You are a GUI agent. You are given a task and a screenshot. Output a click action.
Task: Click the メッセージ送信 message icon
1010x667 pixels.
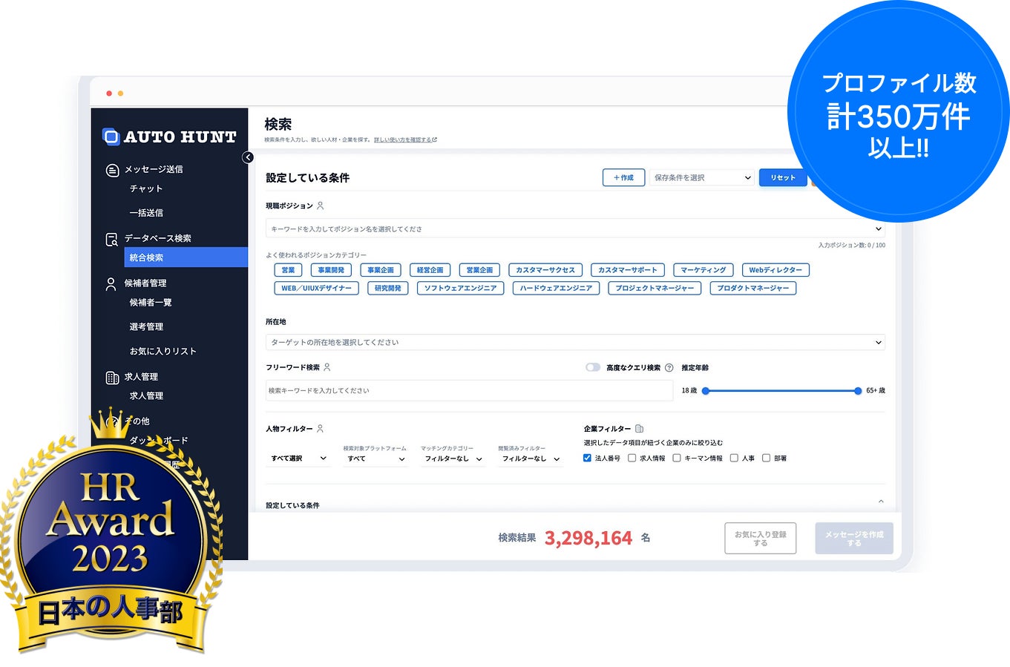point(112,171)
